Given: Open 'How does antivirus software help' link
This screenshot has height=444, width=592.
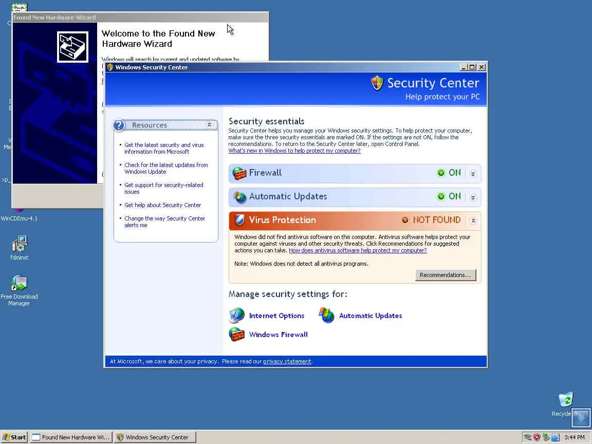Looking at the screenshot, I should pos(358,250).
